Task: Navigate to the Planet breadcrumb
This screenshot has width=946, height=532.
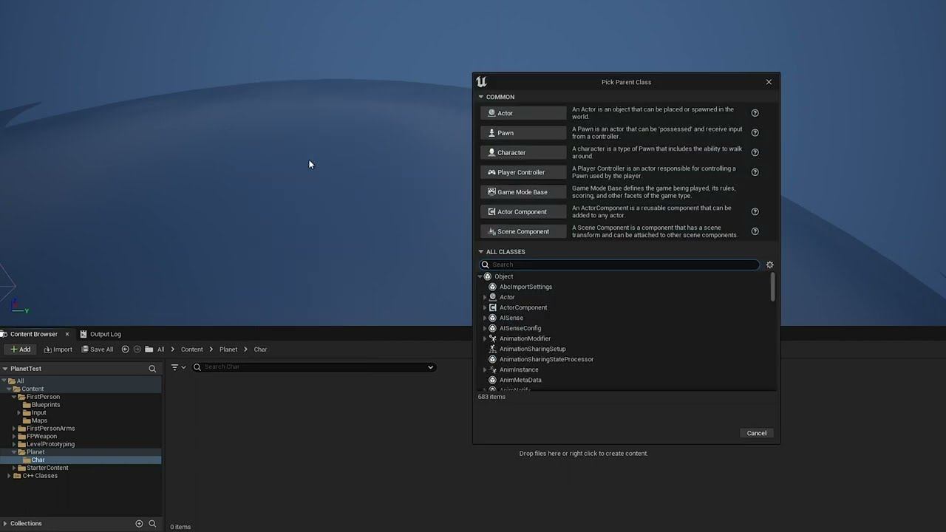Action: [228, 349]
